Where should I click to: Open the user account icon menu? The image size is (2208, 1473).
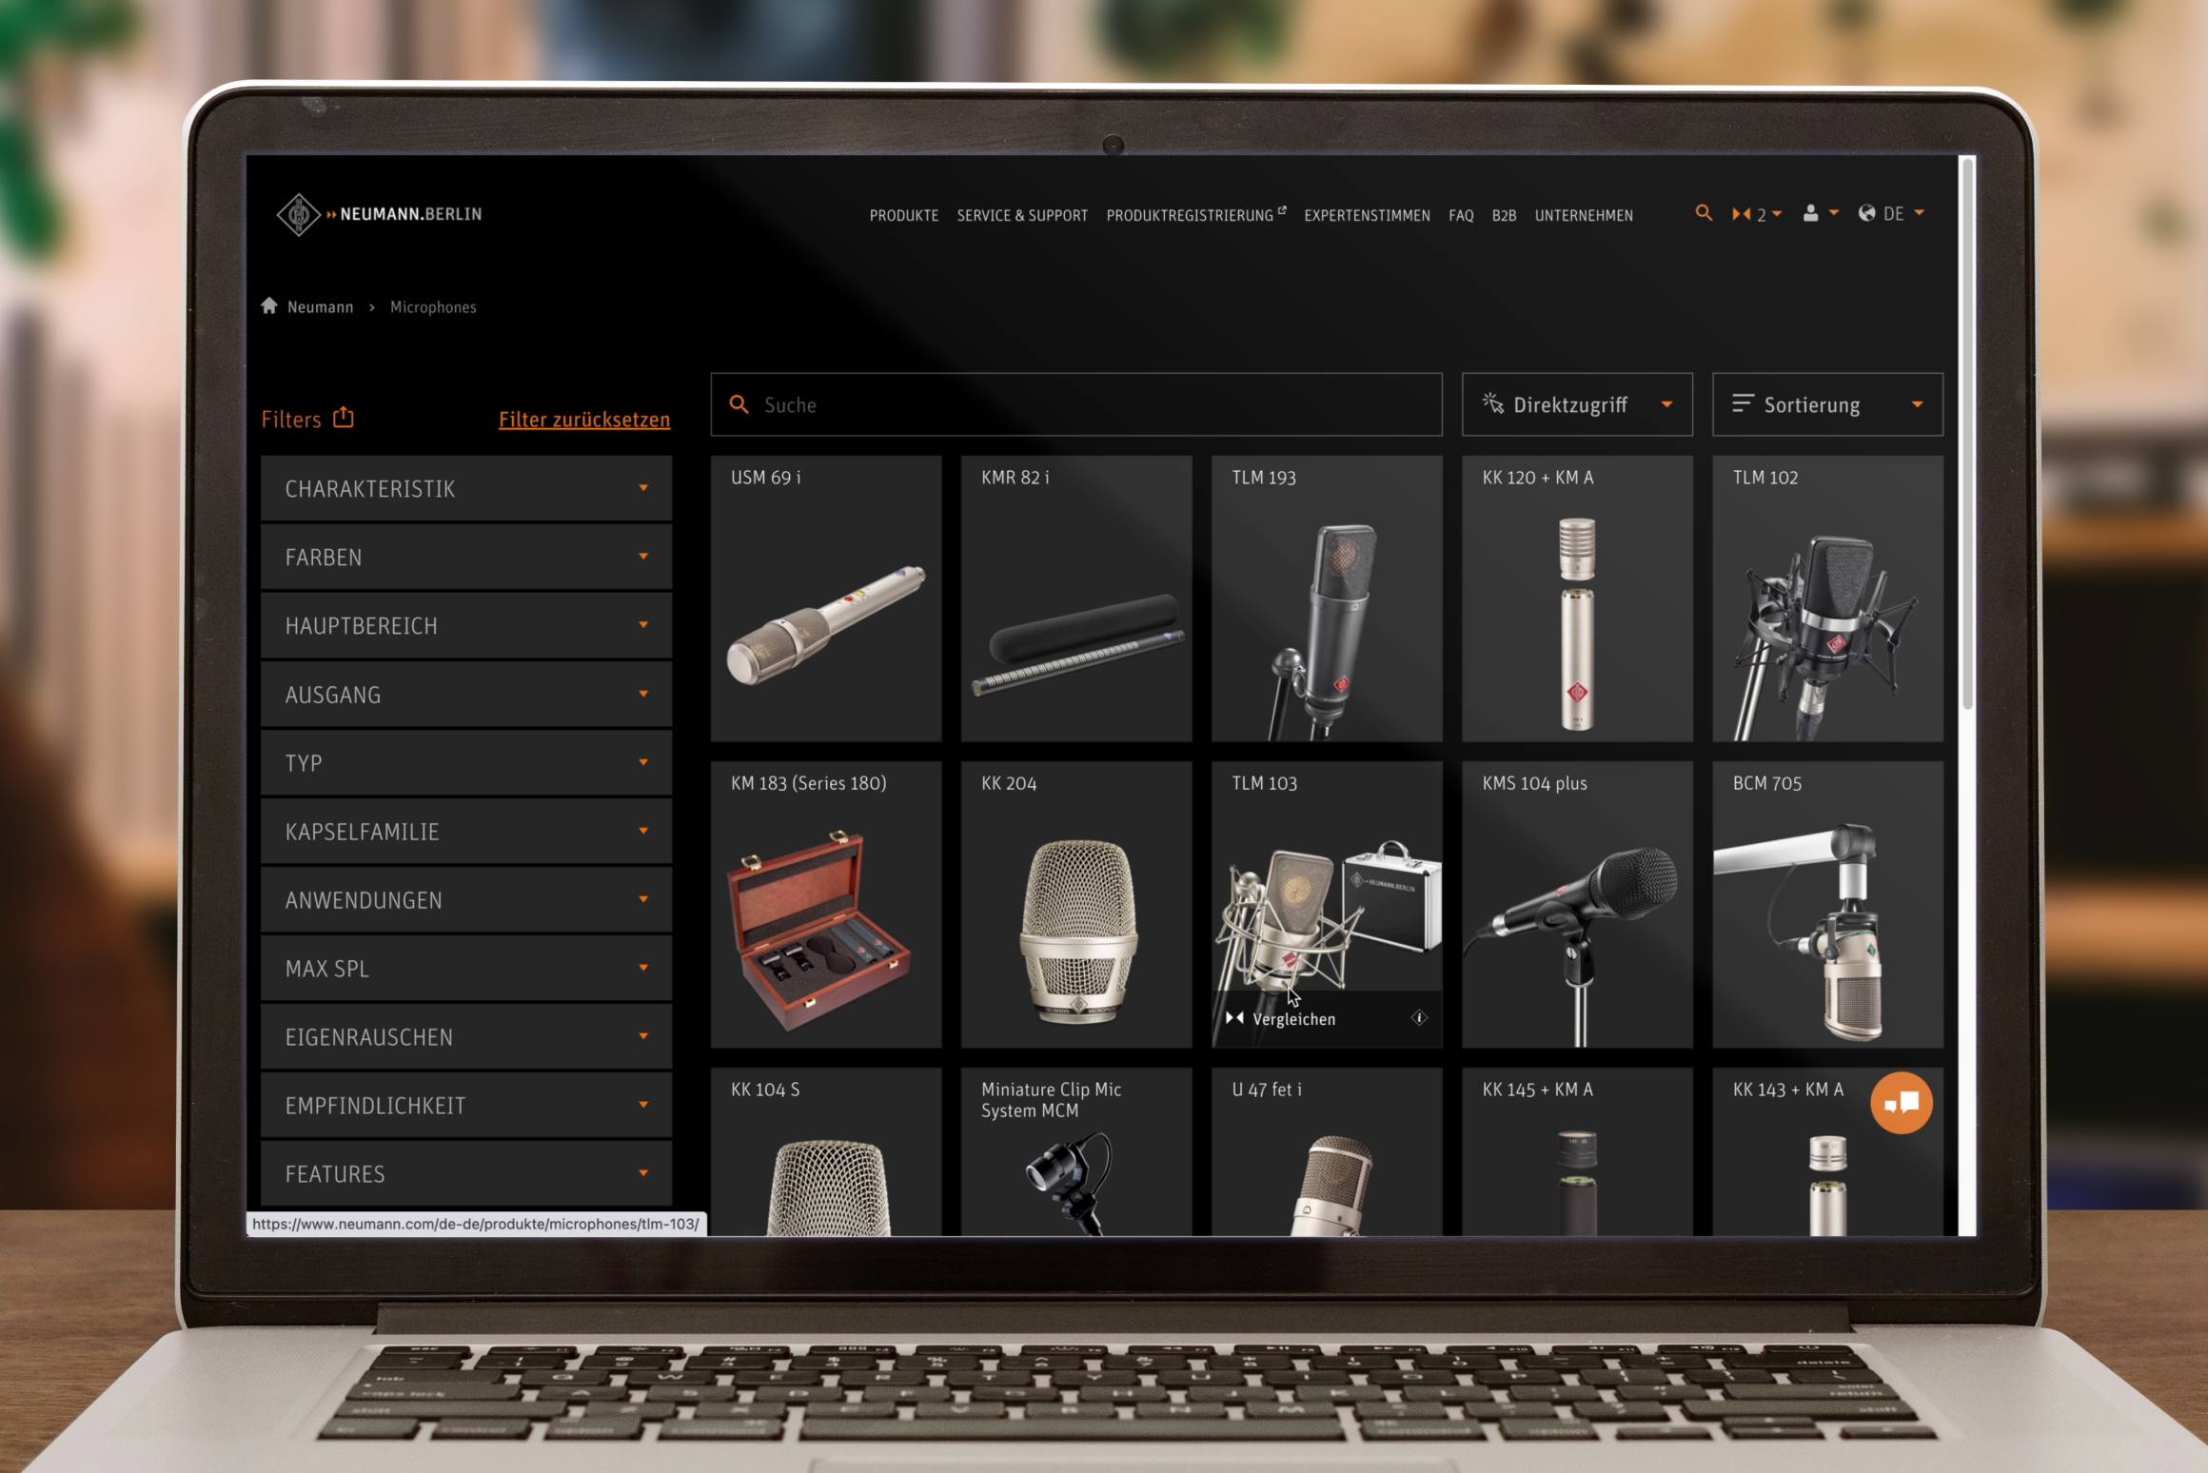coord(1810,213)
